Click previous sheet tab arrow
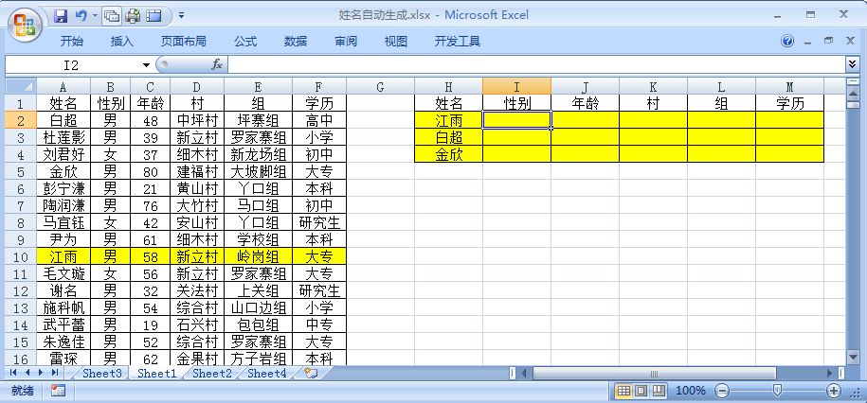Viewport: 867px width, 403px height. 27,373
